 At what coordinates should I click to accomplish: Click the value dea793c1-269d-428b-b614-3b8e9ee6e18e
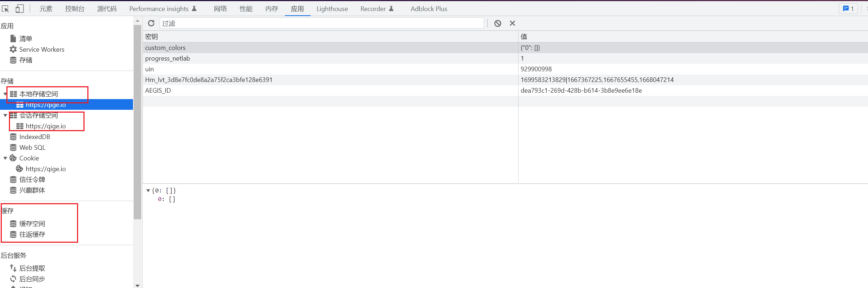pos(581,90)
